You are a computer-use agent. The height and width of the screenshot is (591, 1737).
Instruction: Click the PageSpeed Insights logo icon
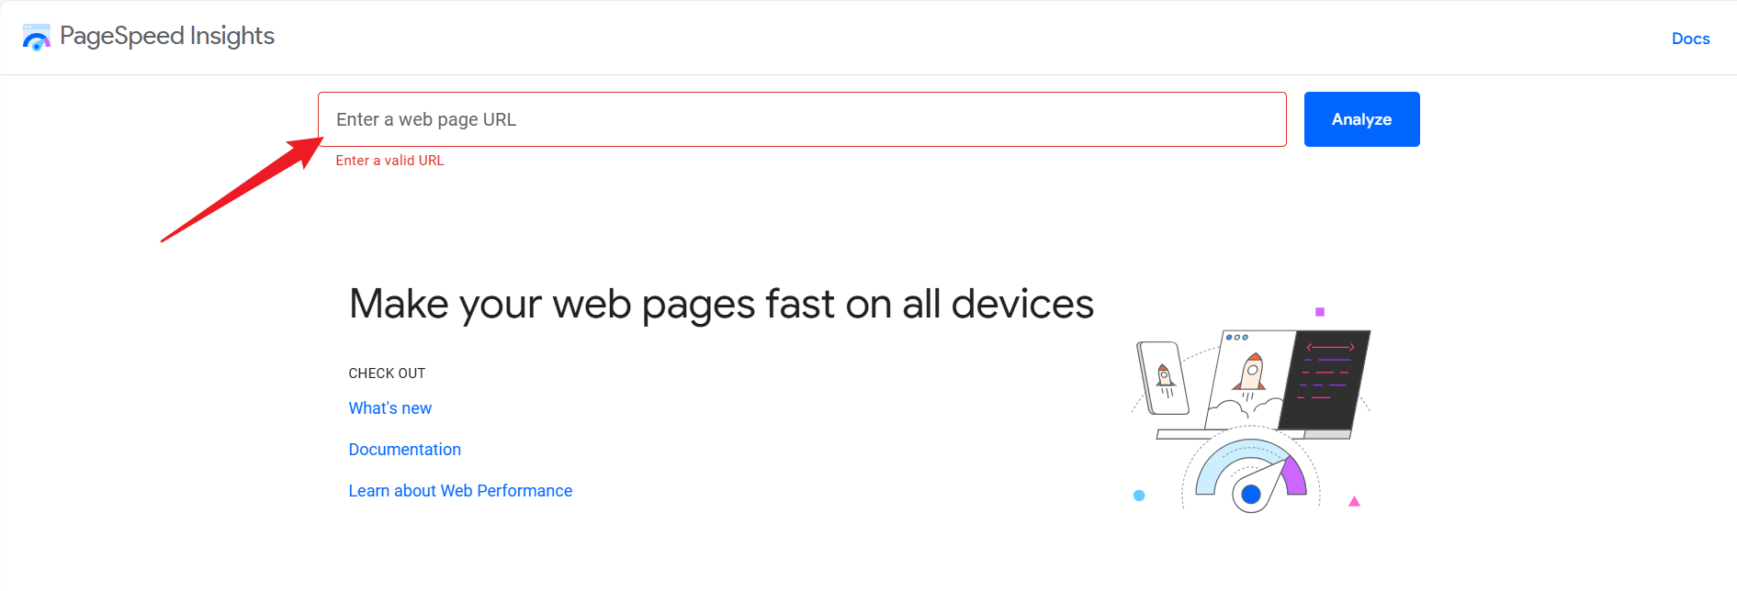coord(37,37)
